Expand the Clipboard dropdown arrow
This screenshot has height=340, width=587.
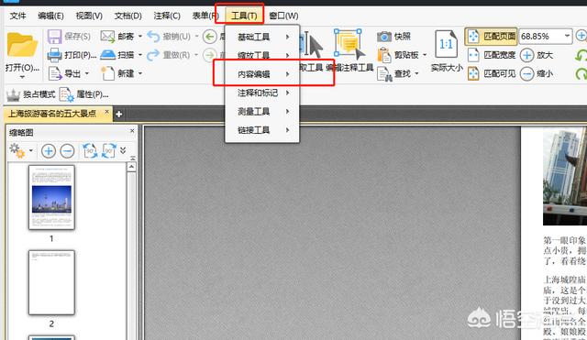tap(425, 55)
